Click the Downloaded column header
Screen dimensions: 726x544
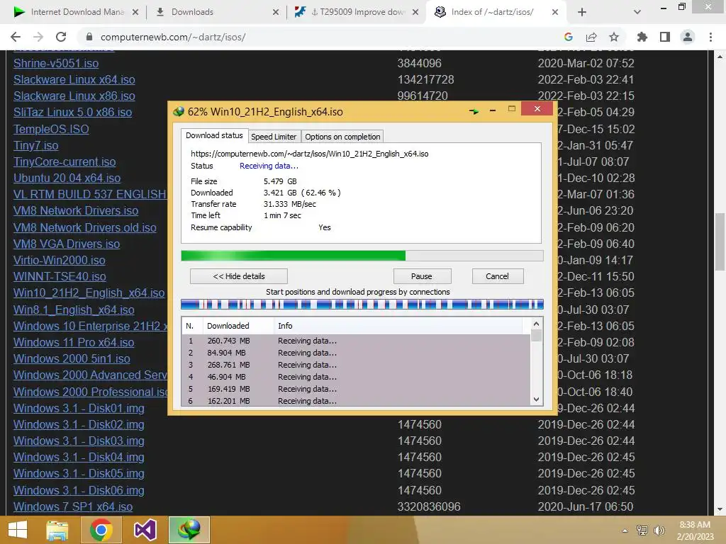[238, 326]
